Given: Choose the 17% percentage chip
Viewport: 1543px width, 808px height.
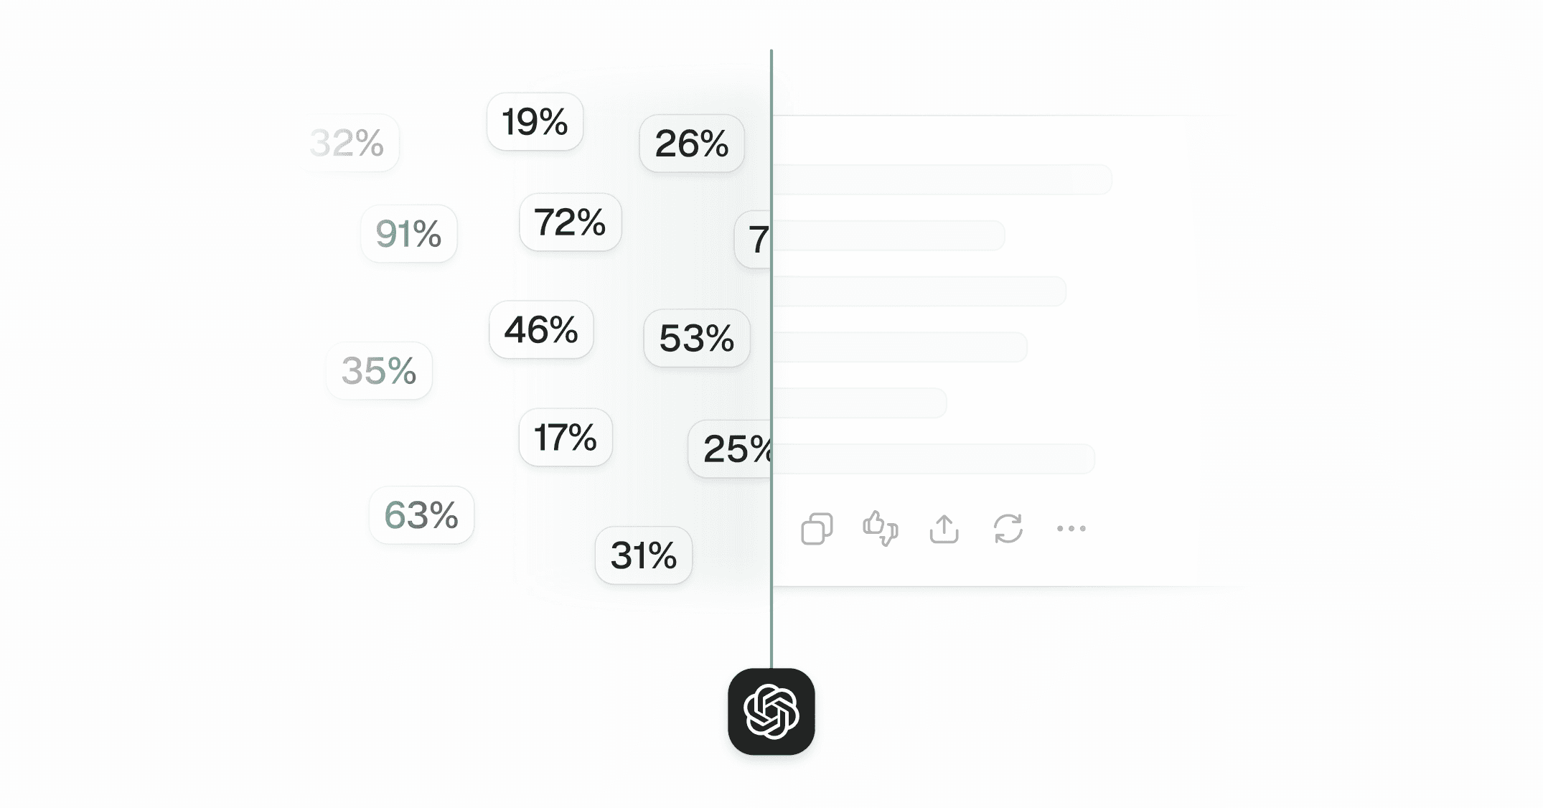Looking at the screenshot, I should 566,437.
